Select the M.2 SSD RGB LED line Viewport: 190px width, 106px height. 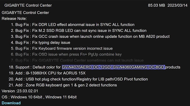pos(79,31)
